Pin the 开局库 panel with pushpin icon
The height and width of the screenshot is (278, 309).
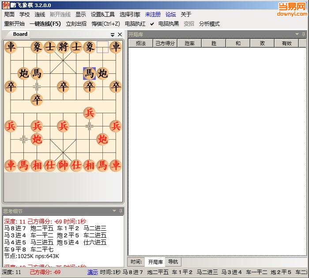(304, 34)
